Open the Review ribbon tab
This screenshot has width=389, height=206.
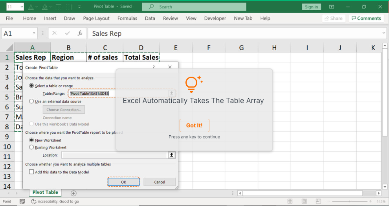171,18
